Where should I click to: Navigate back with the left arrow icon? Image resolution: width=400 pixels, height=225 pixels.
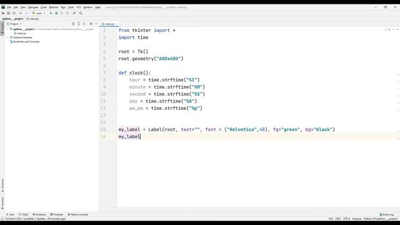point(21,13)
